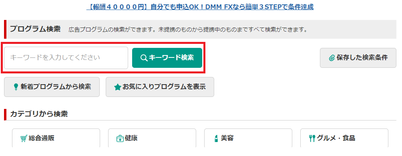Run search with the キーワード検索 button
Image resolution: width=402 pixels, height=156 pixels.
(x=167, y=58)
